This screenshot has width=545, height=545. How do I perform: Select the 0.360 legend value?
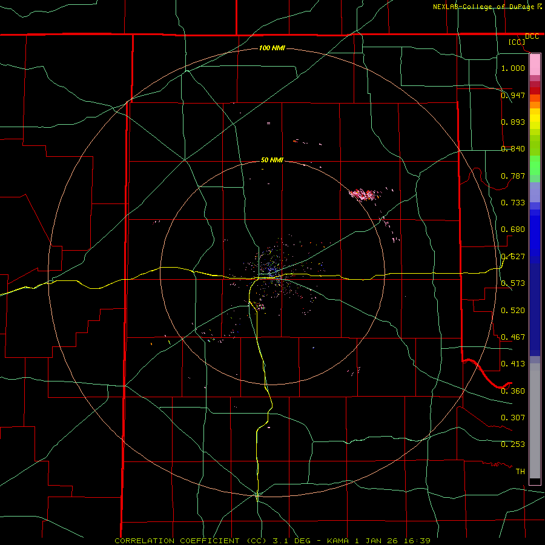click(x=513, y=391)
